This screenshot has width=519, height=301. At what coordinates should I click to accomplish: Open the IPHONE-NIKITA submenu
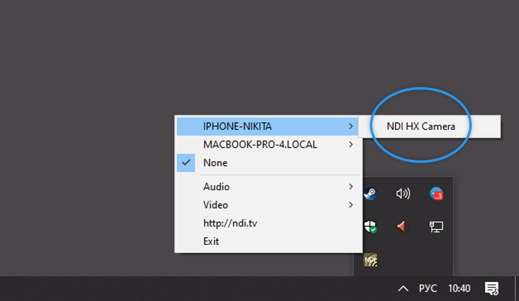pyautogui.click(x=267, y=126)
